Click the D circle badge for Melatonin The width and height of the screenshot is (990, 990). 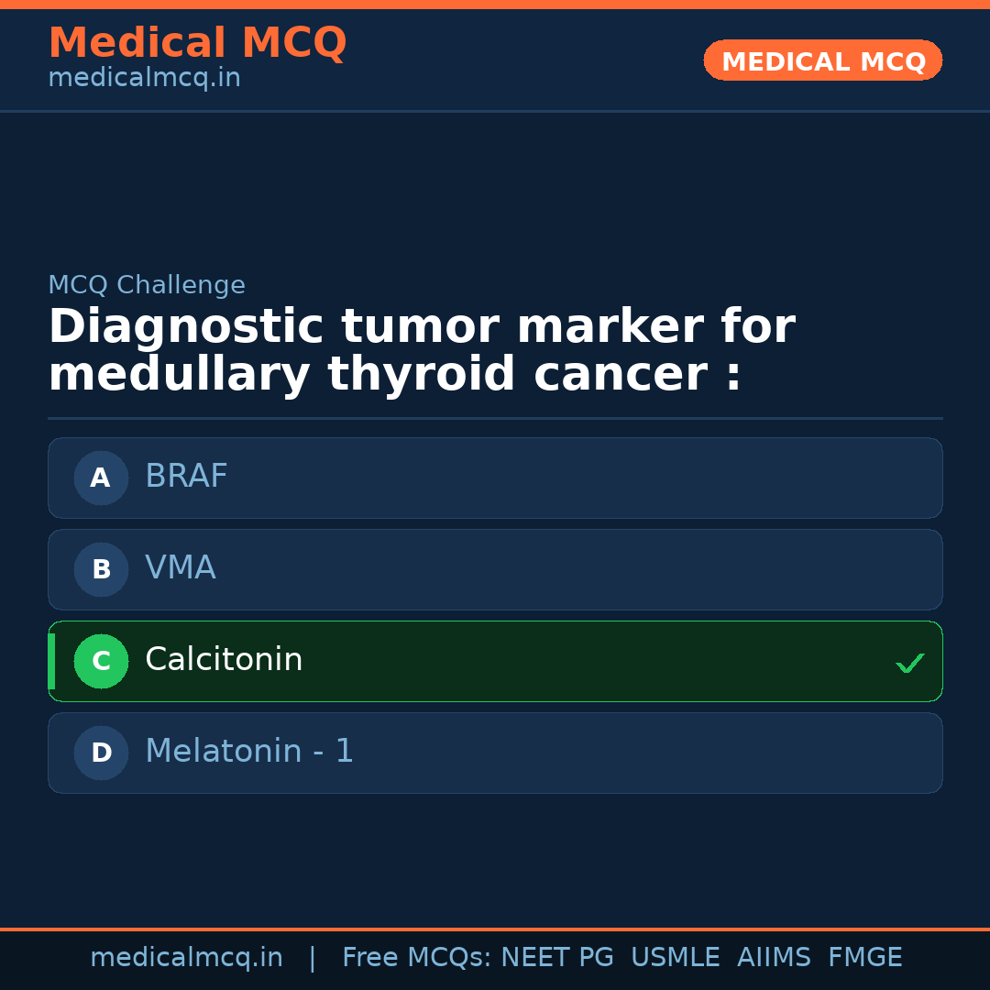point(101,753)
